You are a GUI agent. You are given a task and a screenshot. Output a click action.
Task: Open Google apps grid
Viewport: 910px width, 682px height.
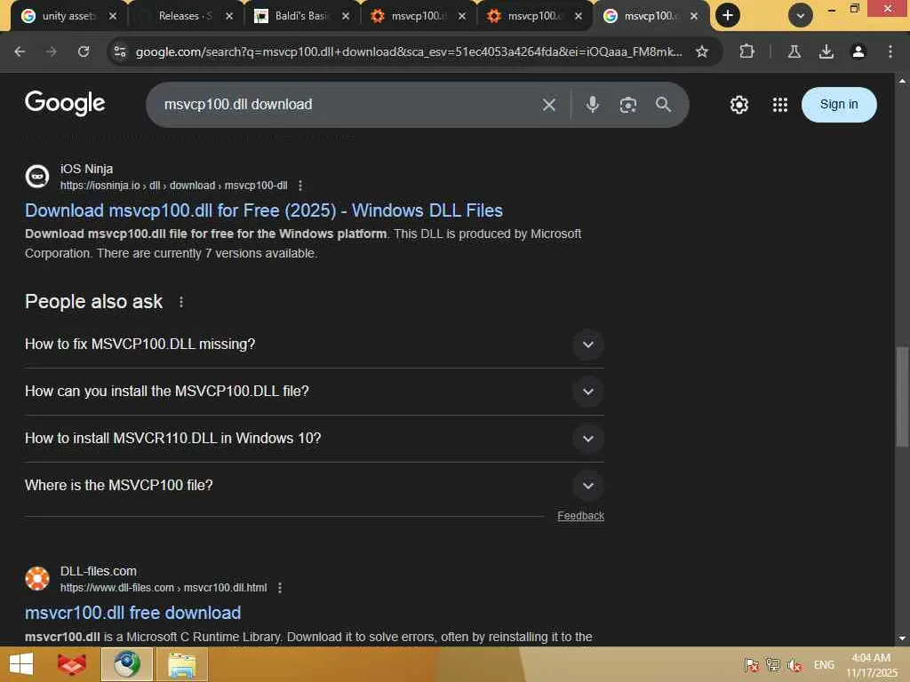tap(780, 105)
